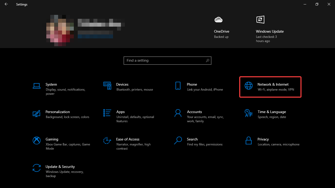Open the Apps category icon
335x188 pixels.
point(107,113)
